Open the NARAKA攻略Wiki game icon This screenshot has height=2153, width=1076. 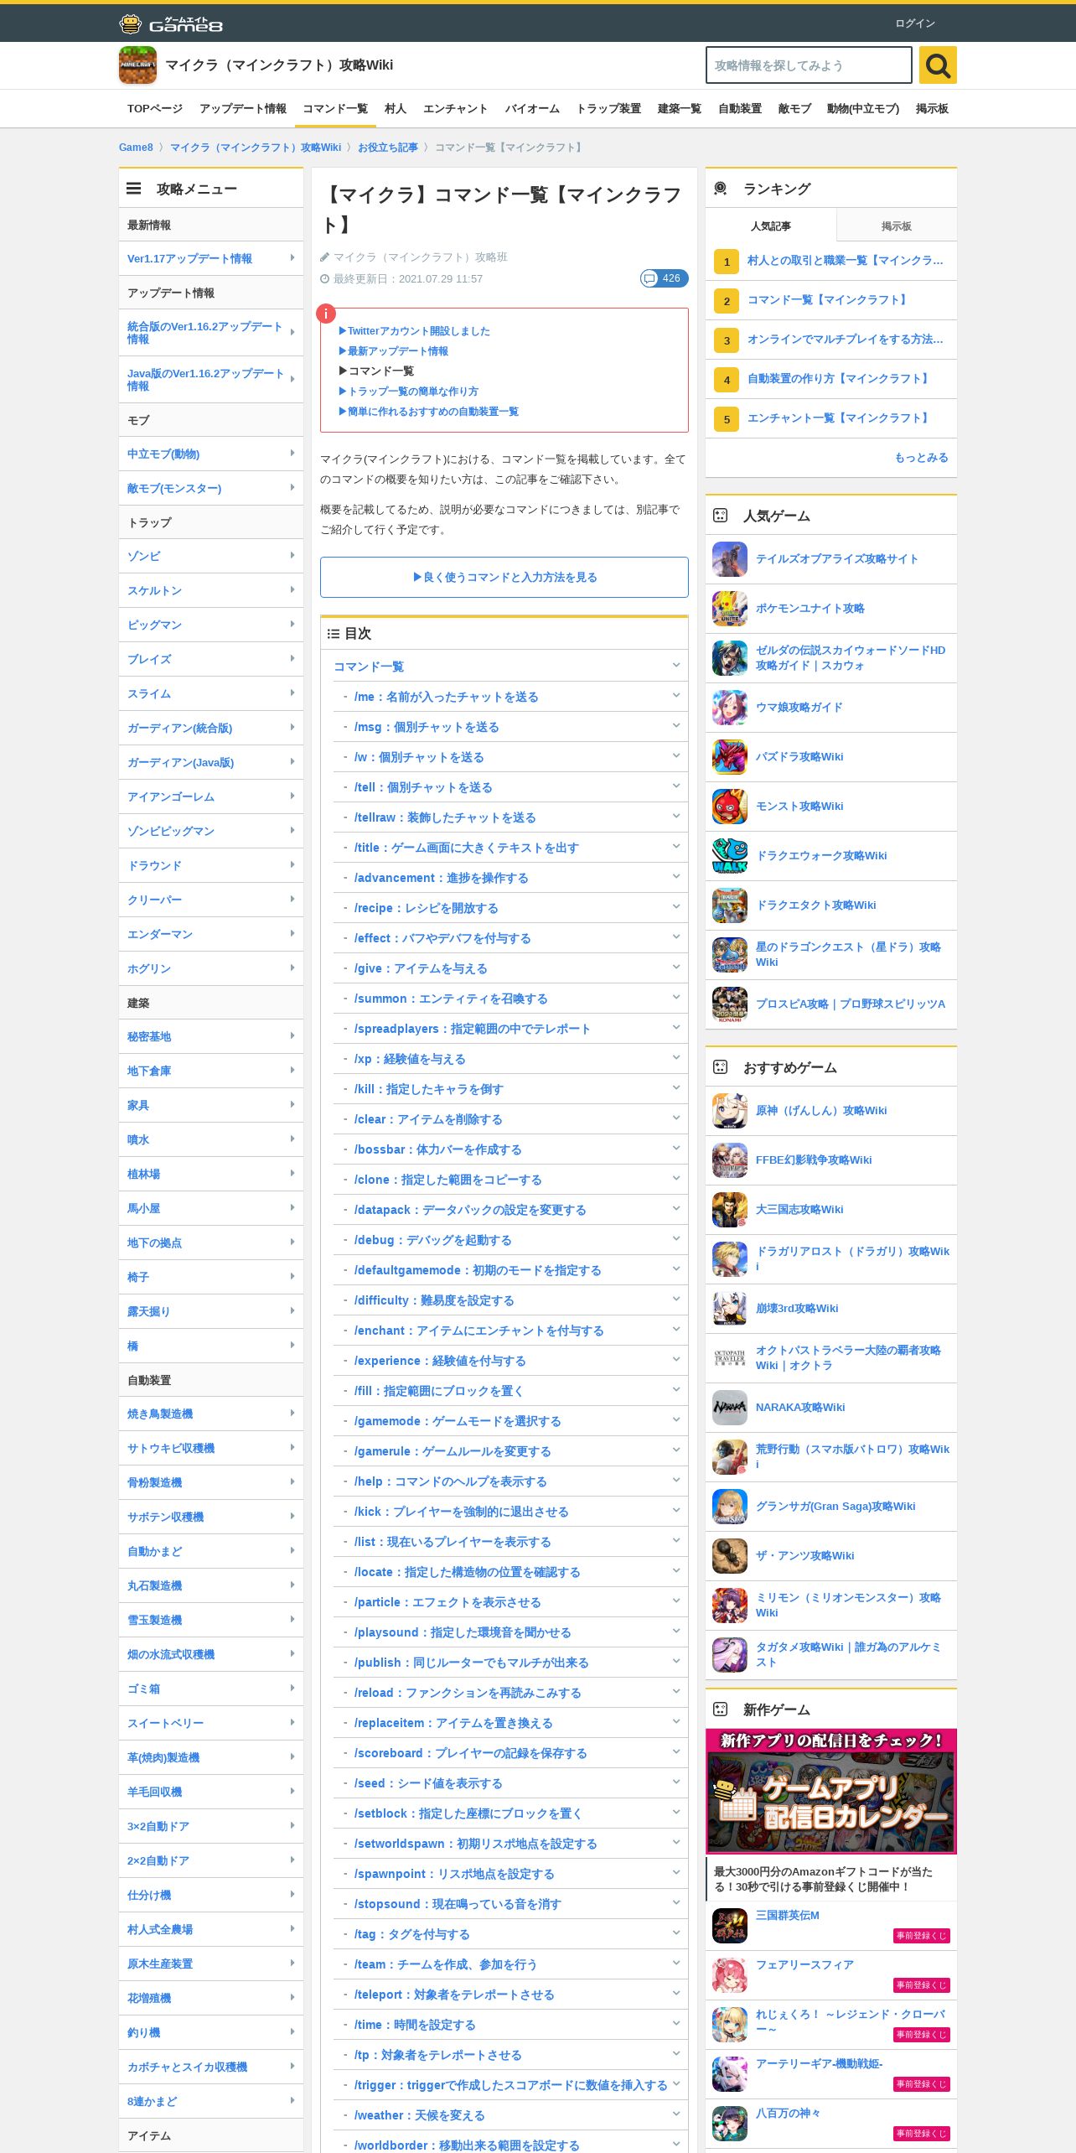point(730,1408)
